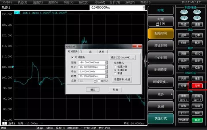Click the spinner beside the top -10.000000ns entry
The height and width of the screenshot is (130, 207).
tap(144, 8)
